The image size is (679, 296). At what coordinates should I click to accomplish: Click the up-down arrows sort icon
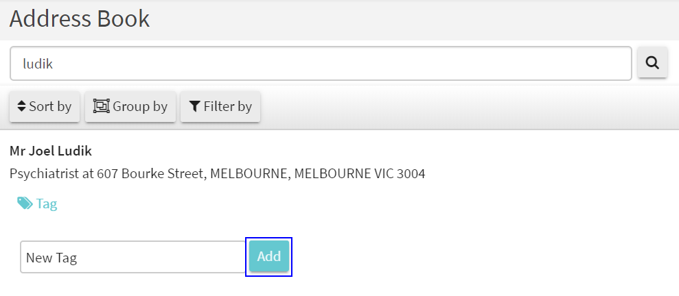point(21,106)
